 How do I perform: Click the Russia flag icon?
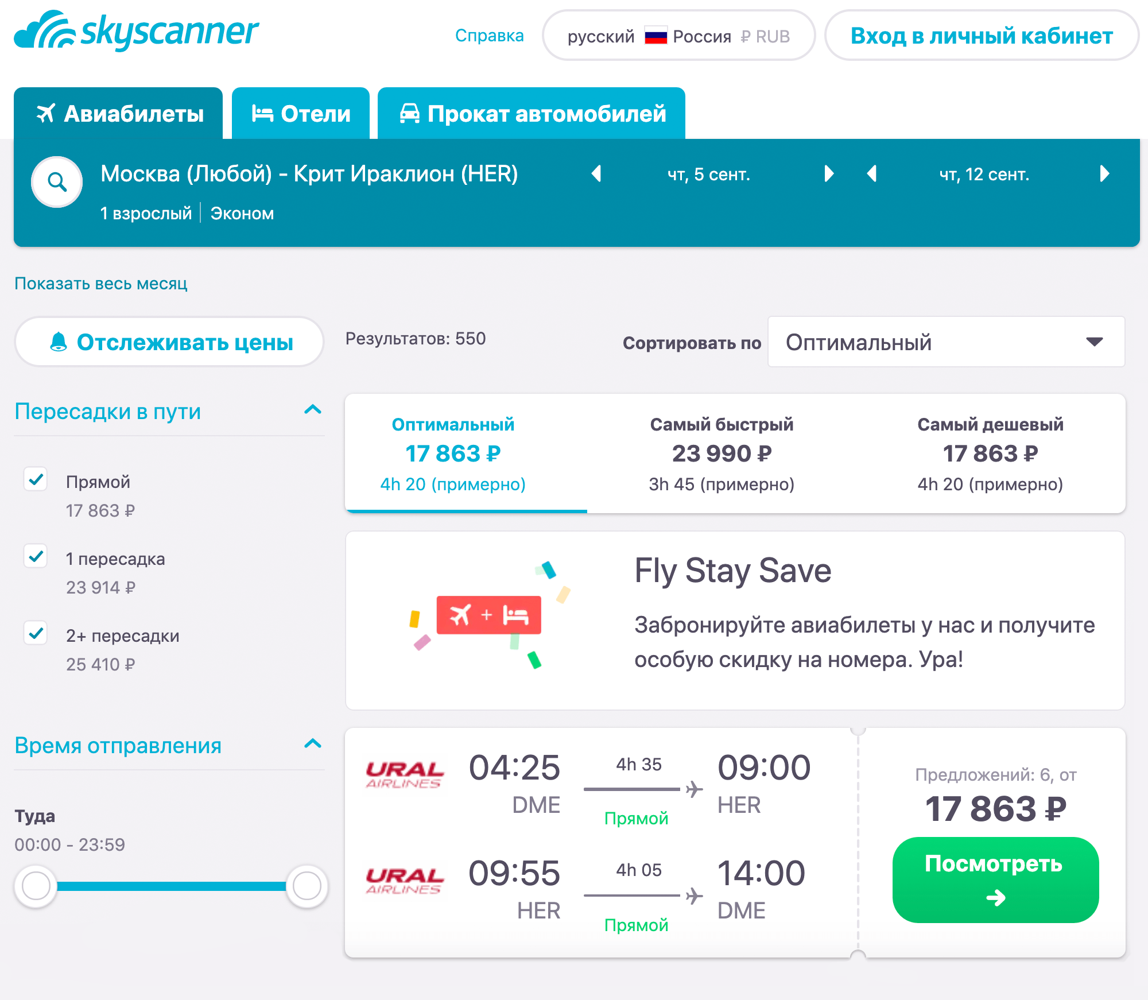656,36
